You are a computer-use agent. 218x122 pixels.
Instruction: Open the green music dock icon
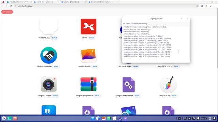click(109, 118)
